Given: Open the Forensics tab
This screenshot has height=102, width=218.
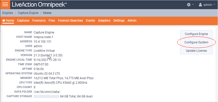Looking at the screenshot, I should (39, 21).
